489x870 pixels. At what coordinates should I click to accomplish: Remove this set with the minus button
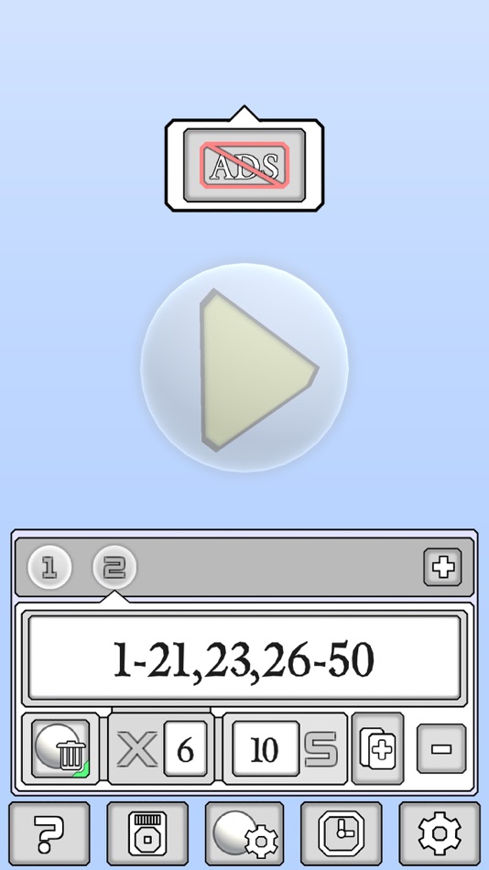point(441,748)
